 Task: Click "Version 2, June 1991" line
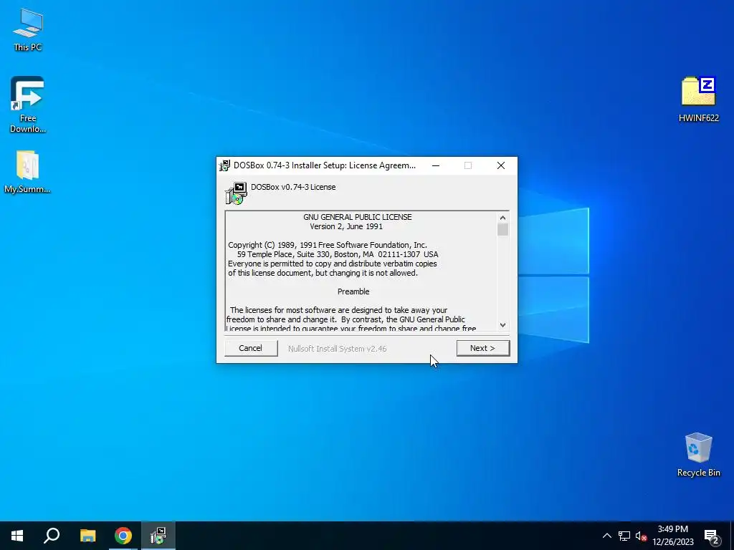pos(346,226)
